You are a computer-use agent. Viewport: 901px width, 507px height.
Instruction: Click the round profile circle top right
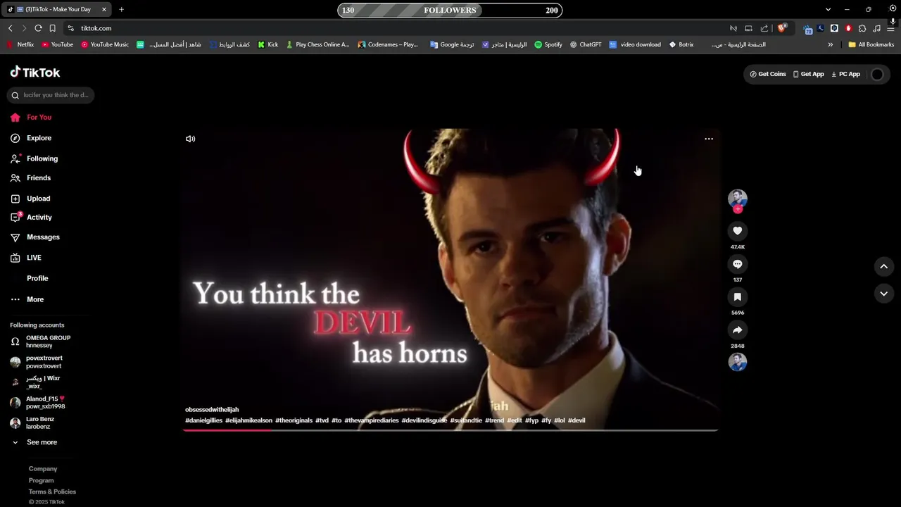click(x=877, y=74)
